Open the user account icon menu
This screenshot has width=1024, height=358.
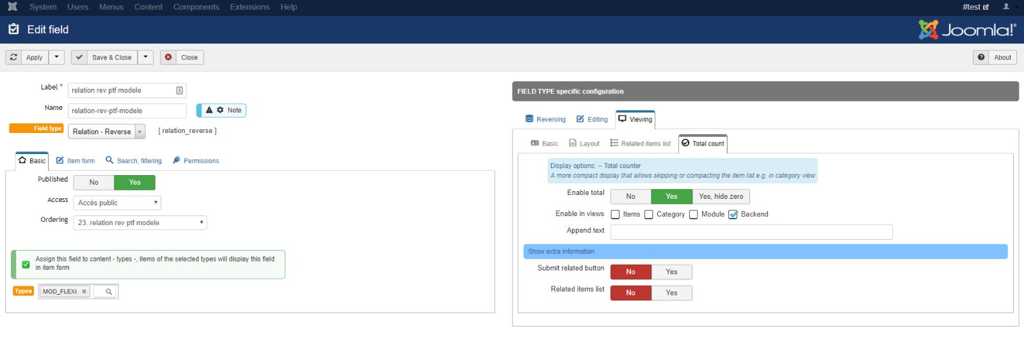1006,6
